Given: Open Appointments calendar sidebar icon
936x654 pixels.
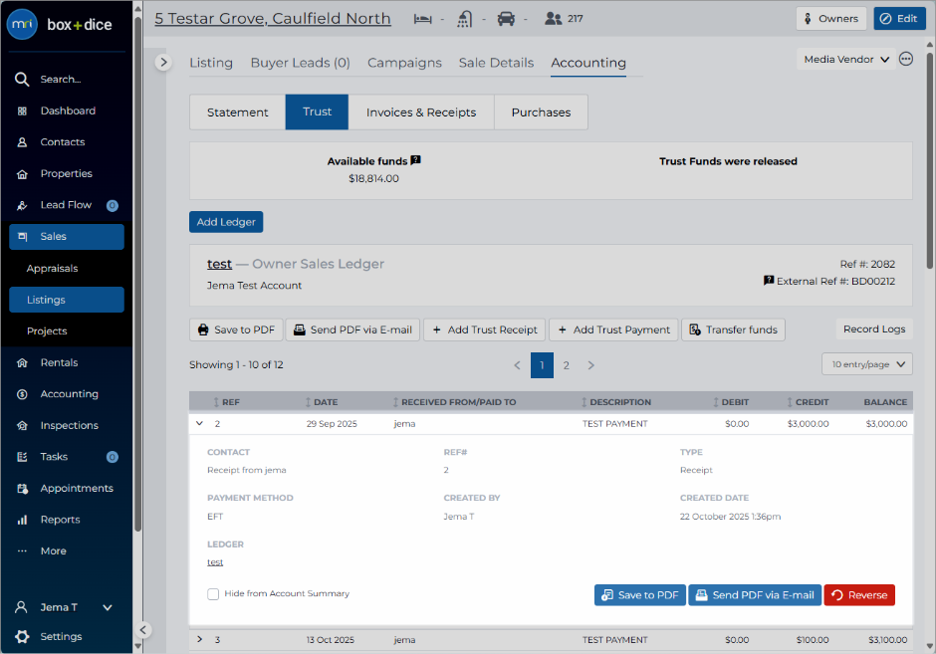Looking at the screenshot, I should pyautogui.click(x=22, y=489).
